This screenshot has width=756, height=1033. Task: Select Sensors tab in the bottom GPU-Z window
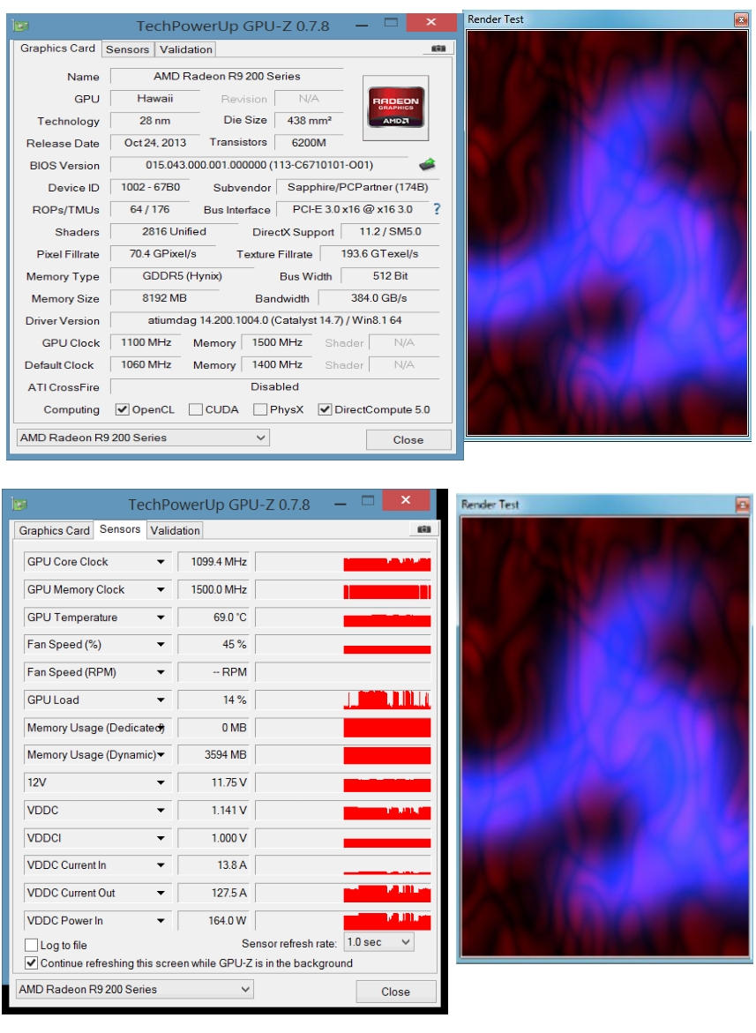coord(120,529)
